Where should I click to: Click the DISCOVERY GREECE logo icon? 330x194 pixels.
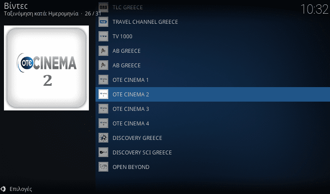coord(103,138)
